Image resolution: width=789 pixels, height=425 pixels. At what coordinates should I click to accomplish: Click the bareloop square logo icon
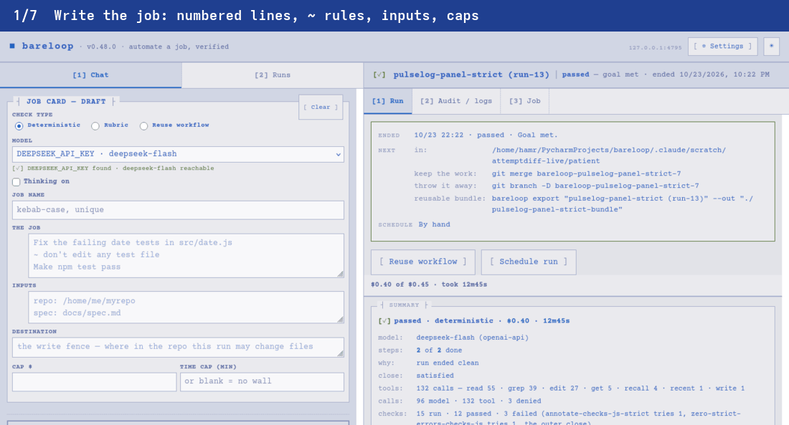(x=12, y=46)
